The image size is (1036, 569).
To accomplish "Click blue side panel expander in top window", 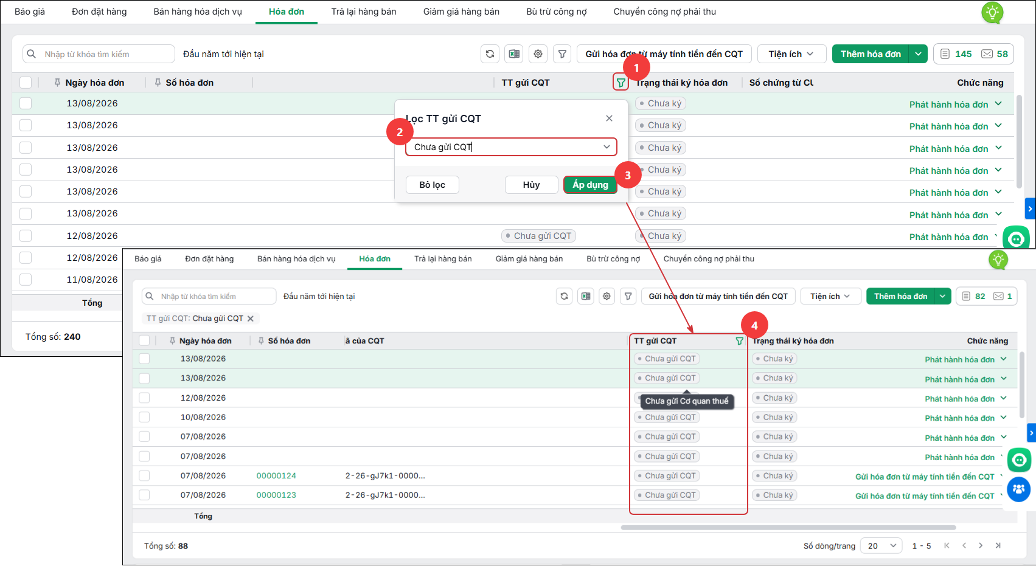I will (1030, 209).
